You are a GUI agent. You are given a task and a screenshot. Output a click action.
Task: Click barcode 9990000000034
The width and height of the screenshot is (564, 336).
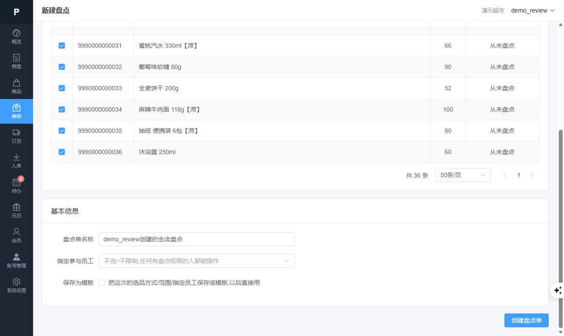99,109
